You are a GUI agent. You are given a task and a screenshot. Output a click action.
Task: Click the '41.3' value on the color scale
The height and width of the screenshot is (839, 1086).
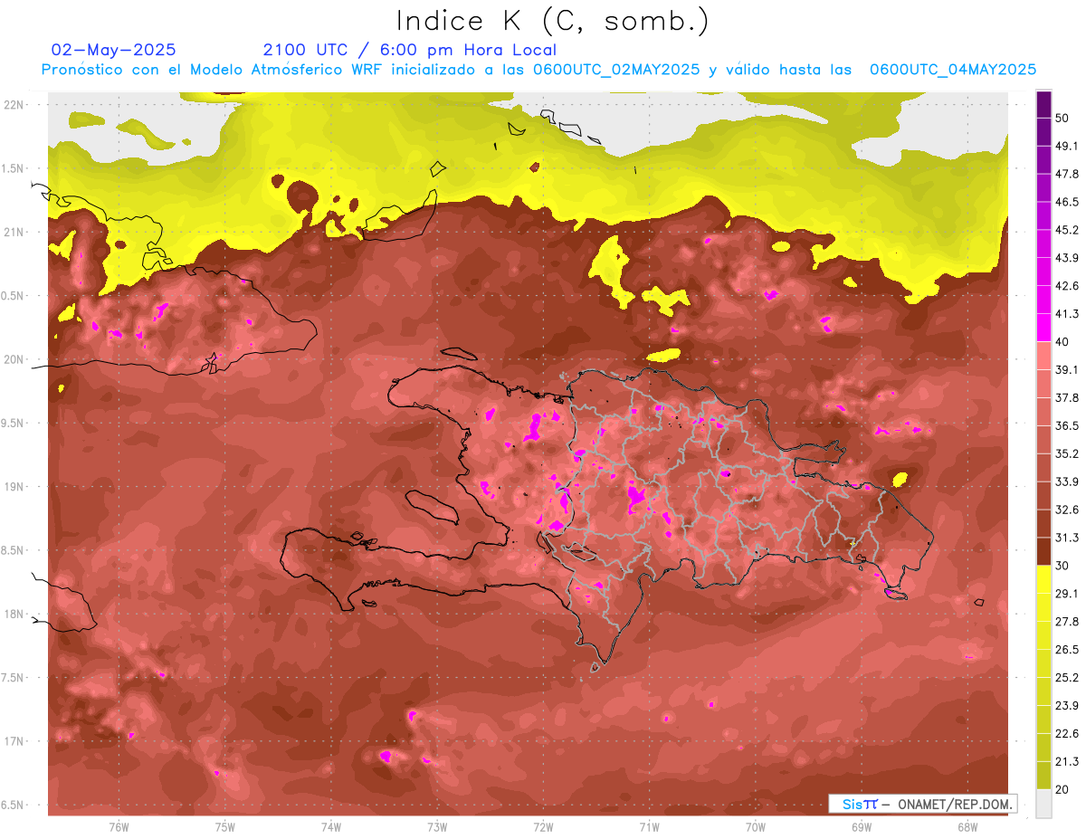1067,314
